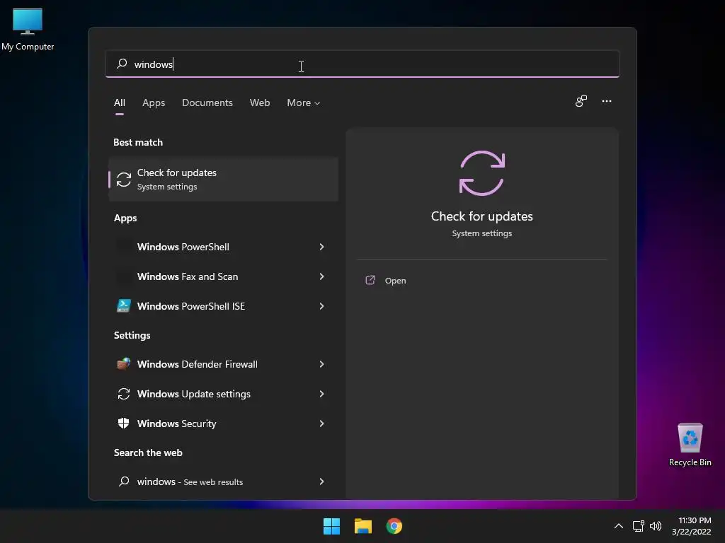Click large Check for updates preview icon

[481, 173]
